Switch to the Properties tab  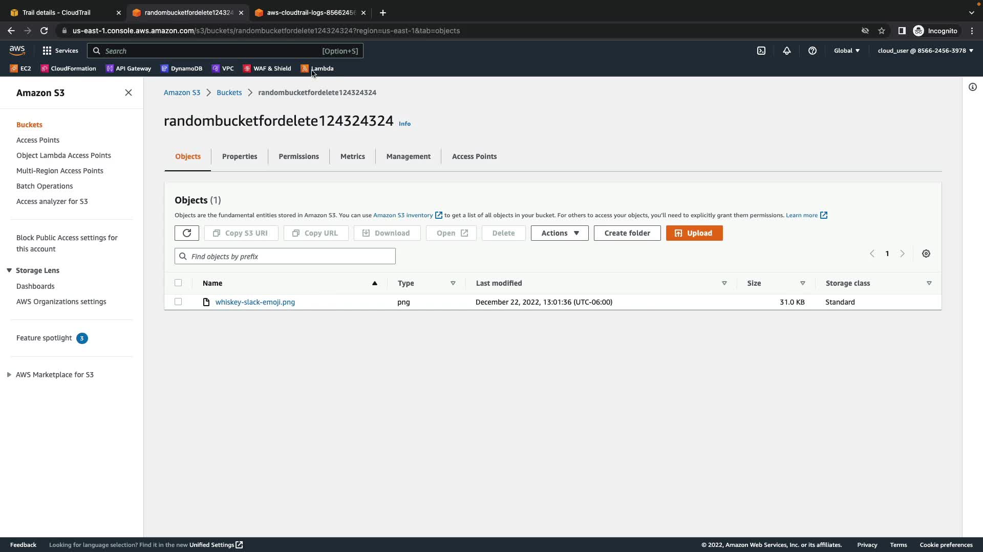coord(240,156)
